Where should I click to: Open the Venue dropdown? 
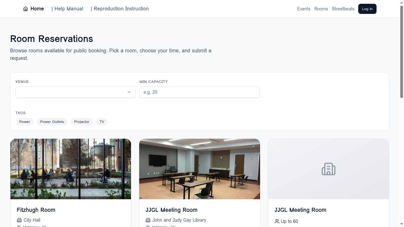click(x=75, y=92)
